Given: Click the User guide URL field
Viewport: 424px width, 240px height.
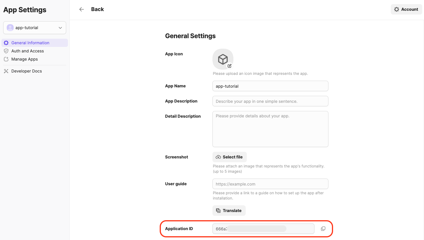Looking at the screenshot, I should point(270,184).
